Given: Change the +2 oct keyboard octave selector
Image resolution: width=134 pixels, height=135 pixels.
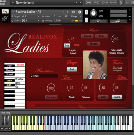Looking at the screenshot, I should click(5, 128).
